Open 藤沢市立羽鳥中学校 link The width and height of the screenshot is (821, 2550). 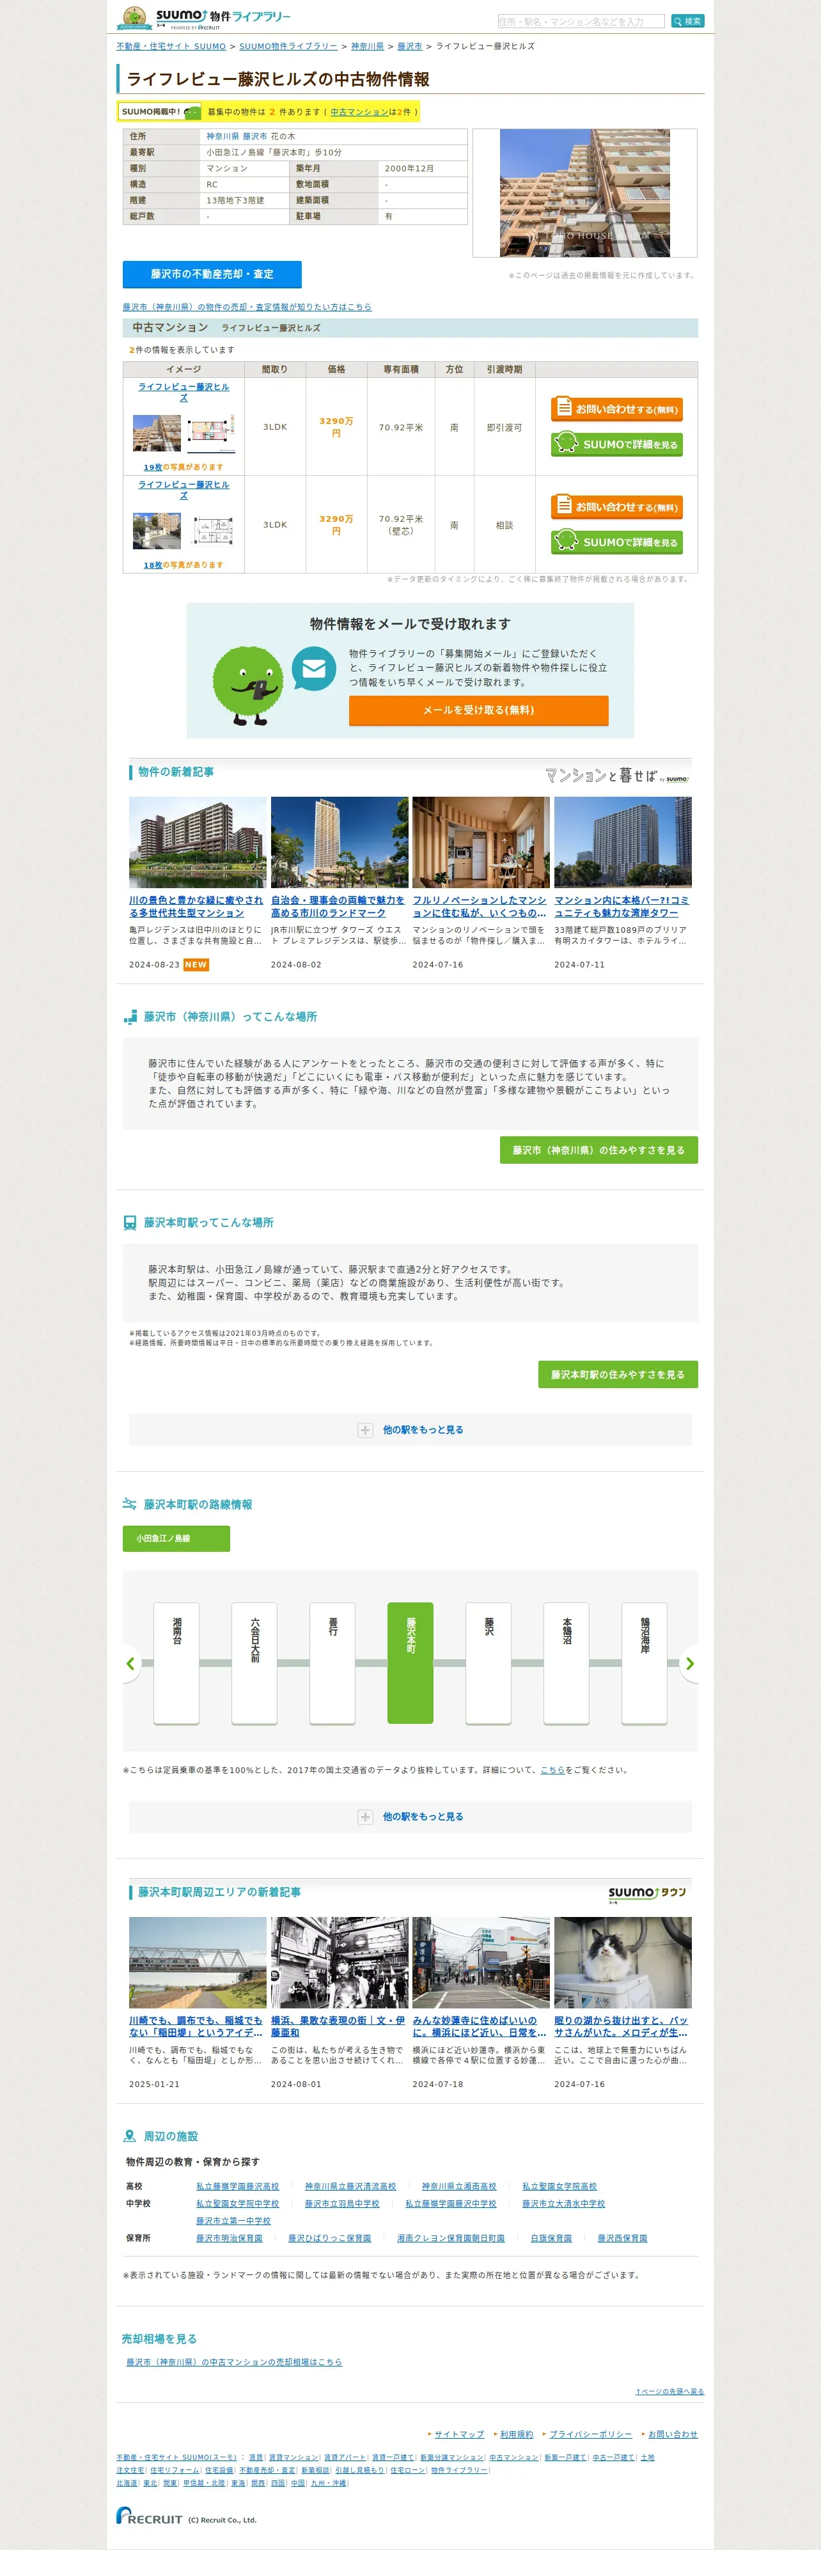click(341, 2203)
